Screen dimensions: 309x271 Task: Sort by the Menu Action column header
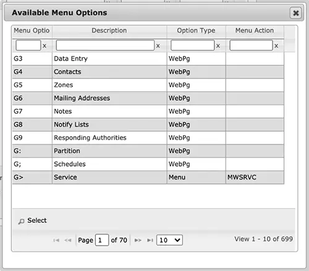coord(255,31)
